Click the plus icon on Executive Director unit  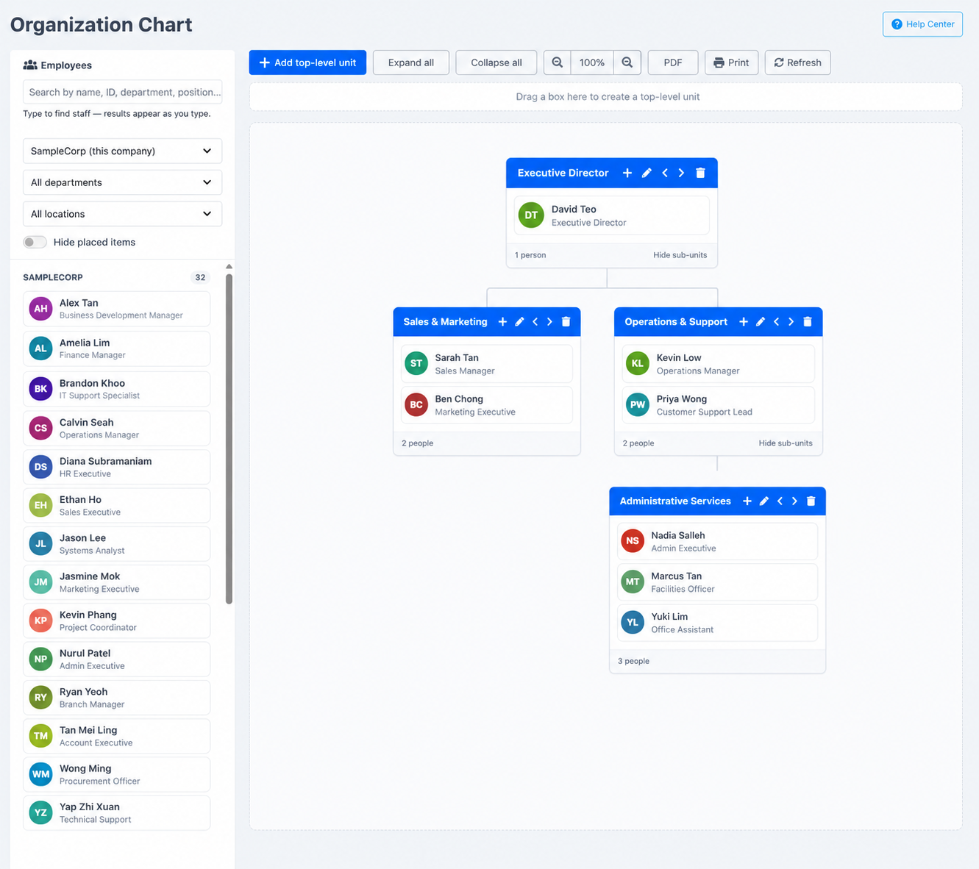627,173
